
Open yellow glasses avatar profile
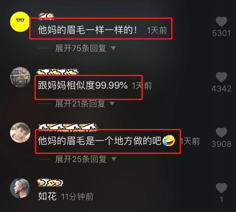tap(20, 22)
